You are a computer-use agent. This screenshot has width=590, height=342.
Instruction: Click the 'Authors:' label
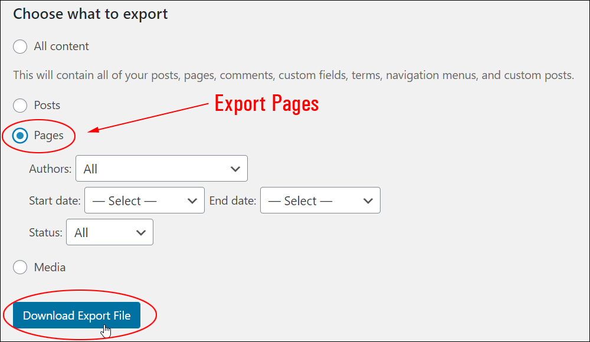[x=50, y=169]
